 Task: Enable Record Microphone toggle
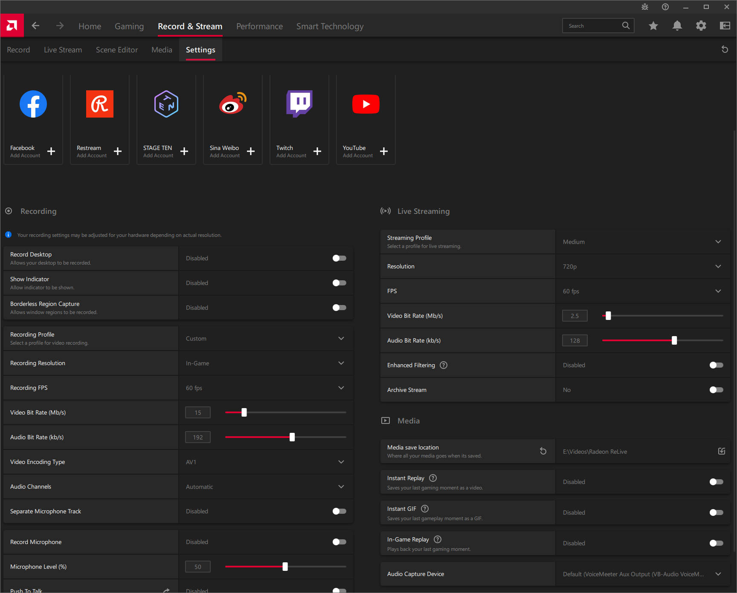[339, 542]
